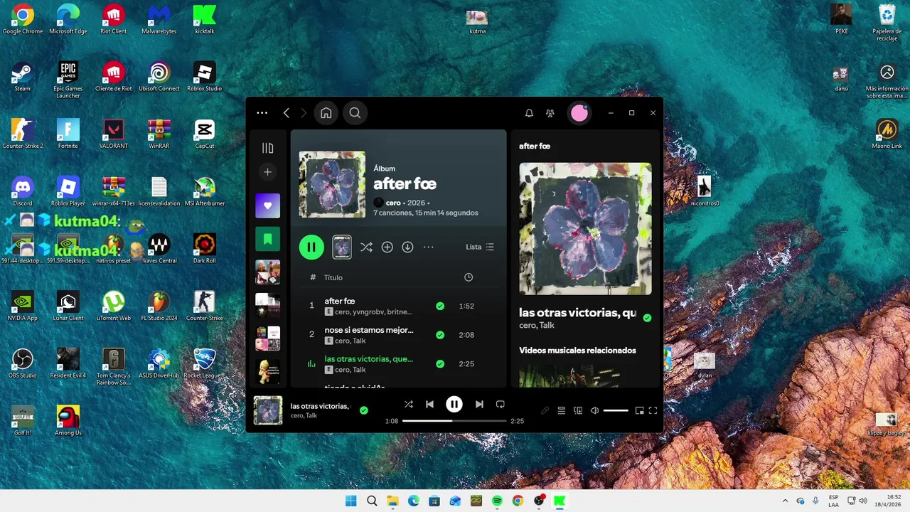910x512 pixels.
Task: Expand Your Library sidebar
Action: coord(268,148)
